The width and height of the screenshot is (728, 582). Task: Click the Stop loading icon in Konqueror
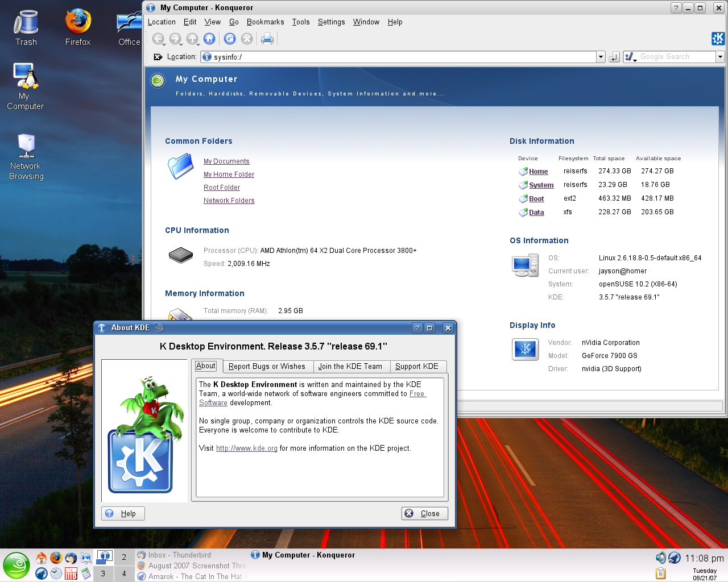click(247, 39)
